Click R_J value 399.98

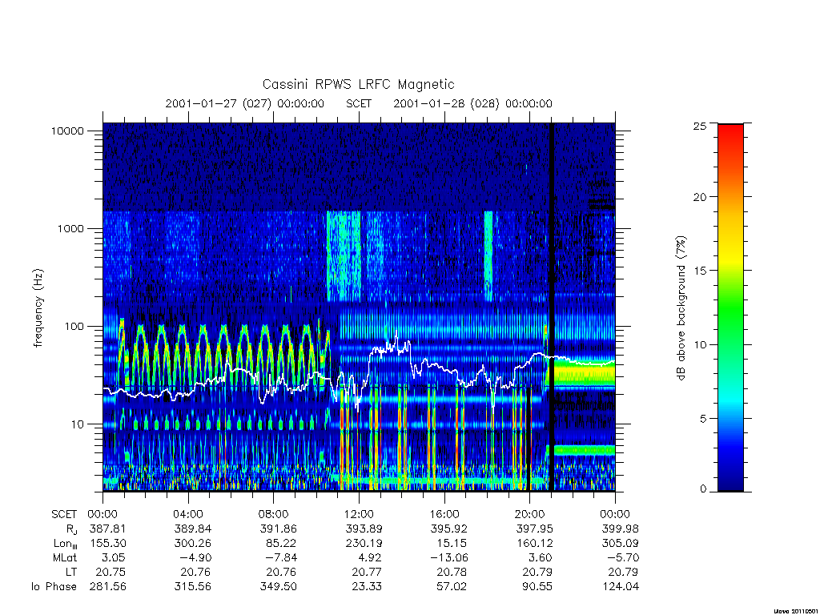tap(621, 529)
